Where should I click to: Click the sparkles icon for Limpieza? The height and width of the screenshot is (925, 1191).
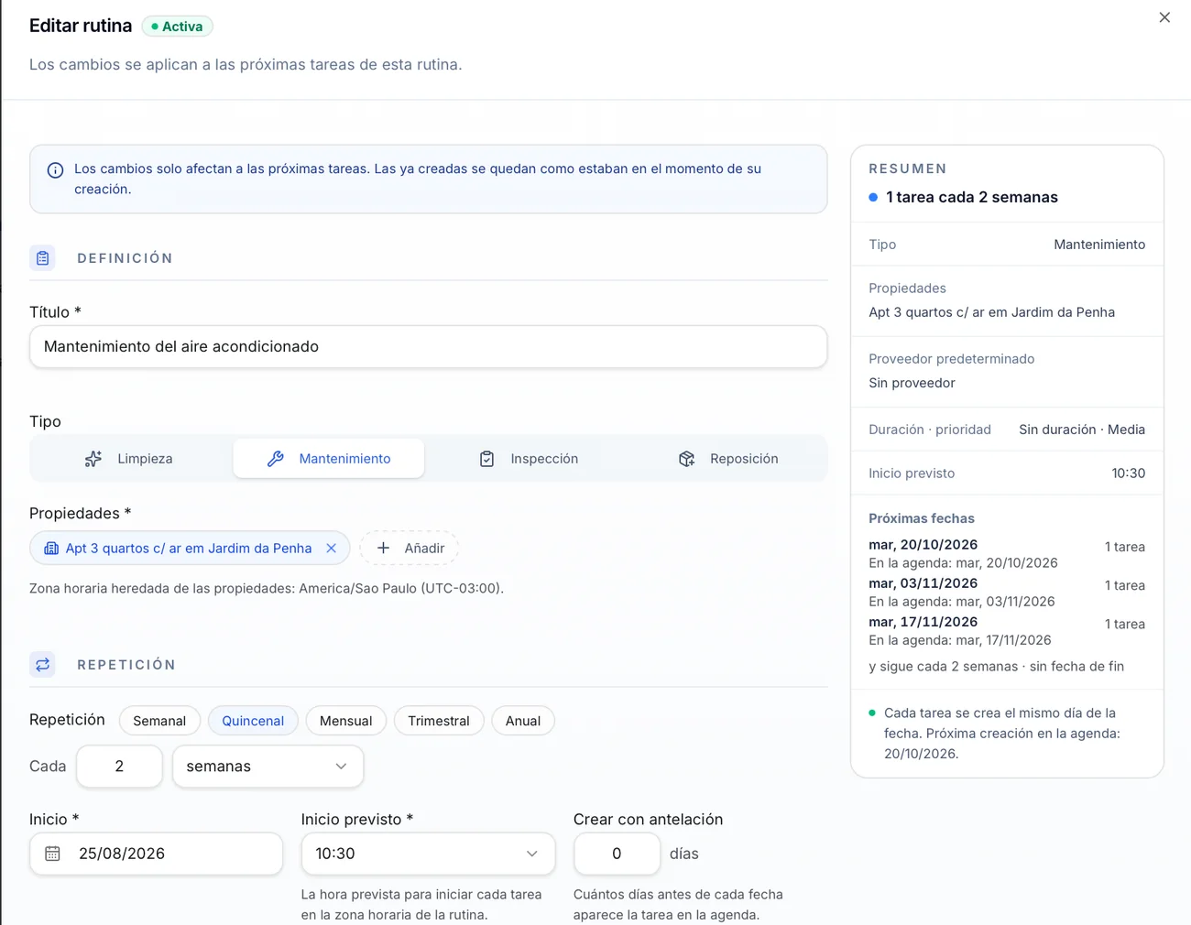click(x=93, y=459)
